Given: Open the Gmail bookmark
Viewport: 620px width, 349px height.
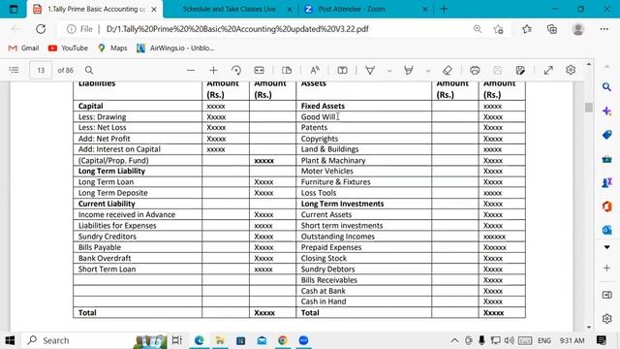Looking at the screenshot, I should [x=23, y=48].
